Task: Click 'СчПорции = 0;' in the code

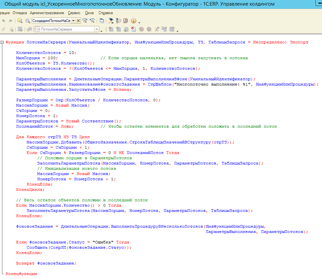Action: tap(33, 111)
